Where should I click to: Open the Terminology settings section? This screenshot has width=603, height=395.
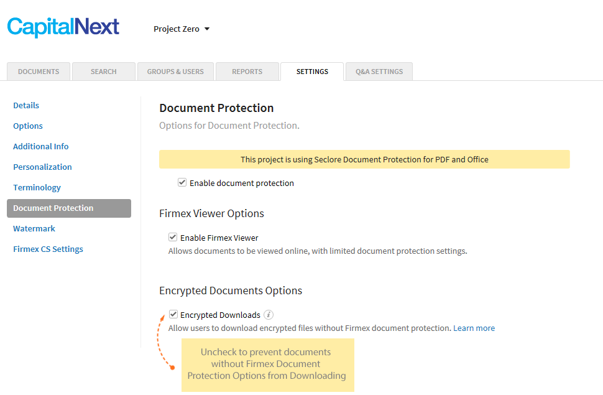[37, 187]
